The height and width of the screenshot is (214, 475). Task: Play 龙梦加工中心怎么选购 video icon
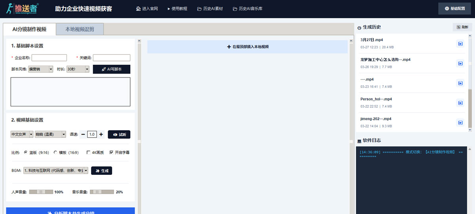click(x=460, y=63)
